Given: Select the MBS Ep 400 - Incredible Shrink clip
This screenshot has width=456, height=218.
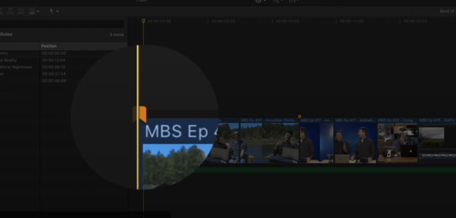Looking at the screenshot, I should coord(270,141).
